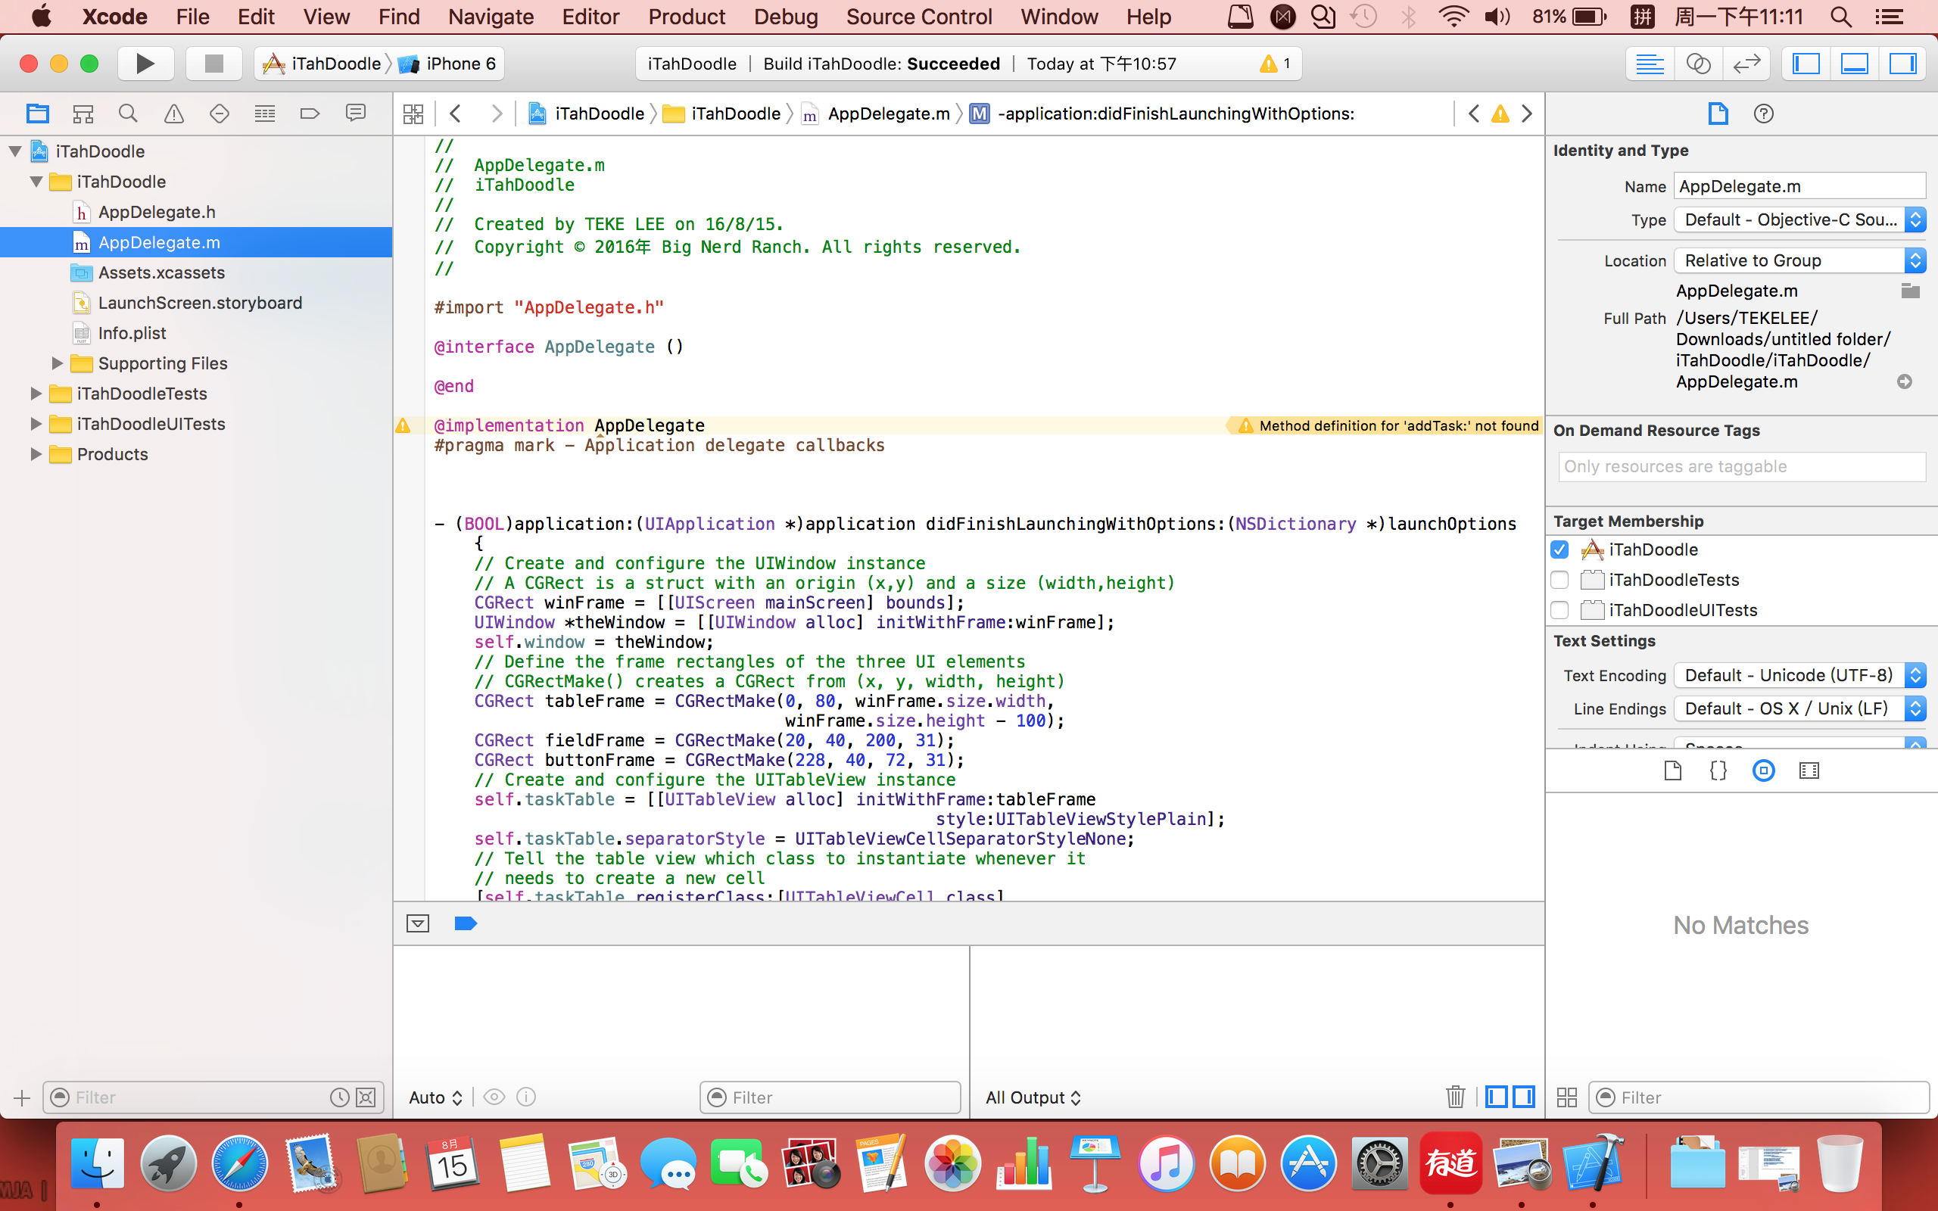
Task: Select LaunchScreen.storyboard file
Action: pos(199,303)
